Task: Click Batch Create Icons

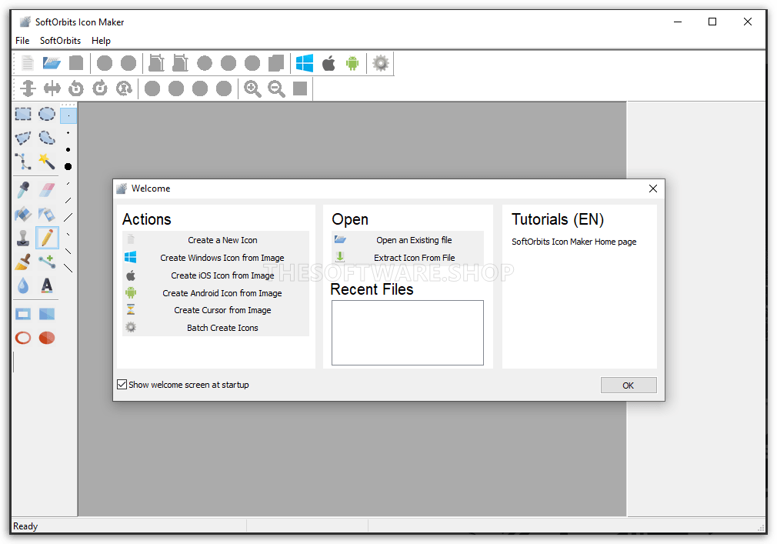Action: point(215,328)
